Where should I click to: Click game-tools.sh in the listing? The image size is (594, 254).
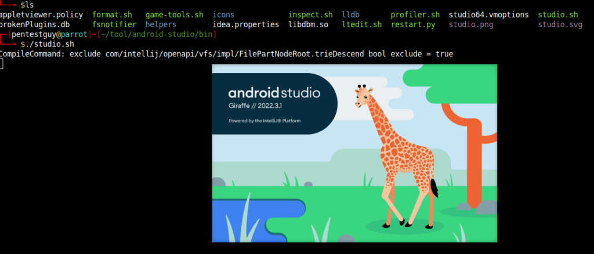coord(174,15)
